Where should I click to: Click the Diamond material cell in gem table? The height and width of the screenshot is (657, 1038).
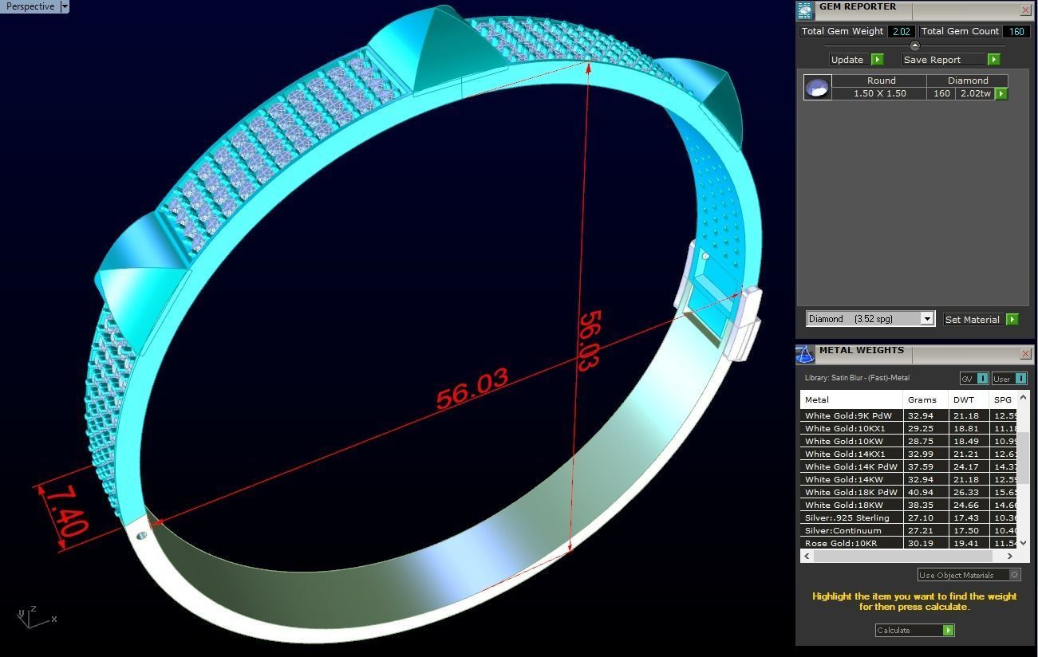(x=967, y=81)
